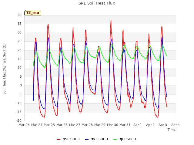The height and width of the screenshot is (145, 194).
Task: Click the Mar 24 x-axis tick label
Action: click(x=37, y=125)
